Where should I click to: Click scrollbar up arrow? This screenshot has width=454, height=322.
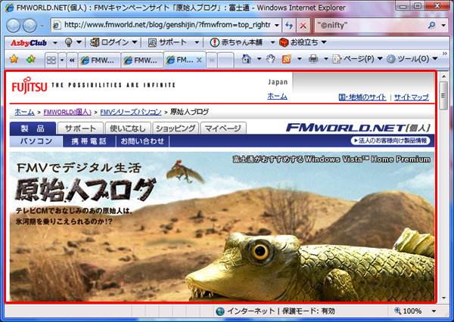(443, 76)
